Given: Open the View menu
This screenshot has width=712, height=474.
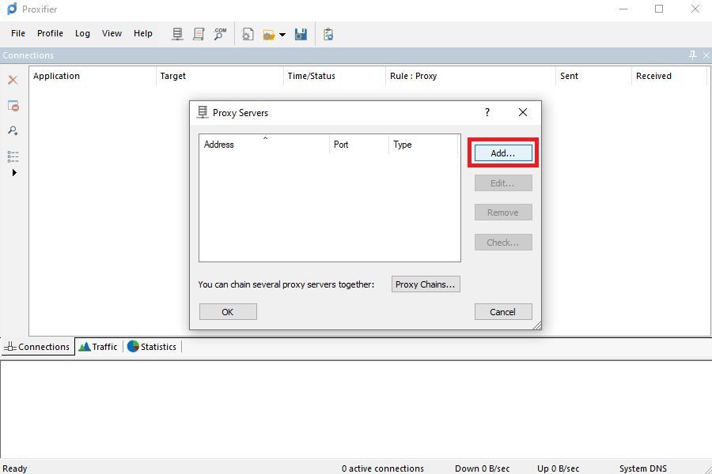Looking at the screenshot, I should [112, 33].
